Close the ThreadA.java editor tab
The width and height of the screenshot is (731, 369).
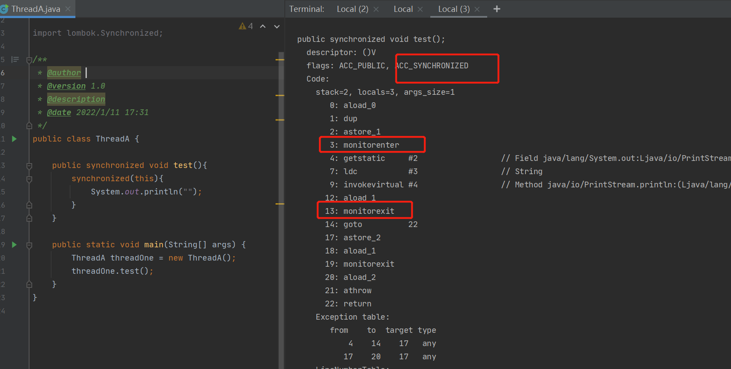[x=68, y=9]
